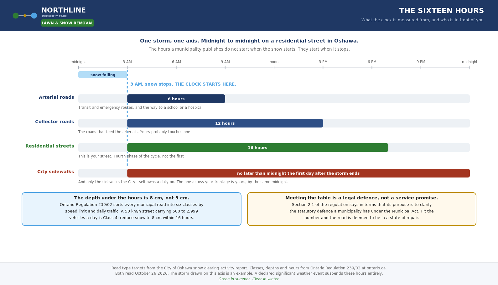Click the note about roads feeding the arterials
Screen dimensions: 498x285
[134, 132]
